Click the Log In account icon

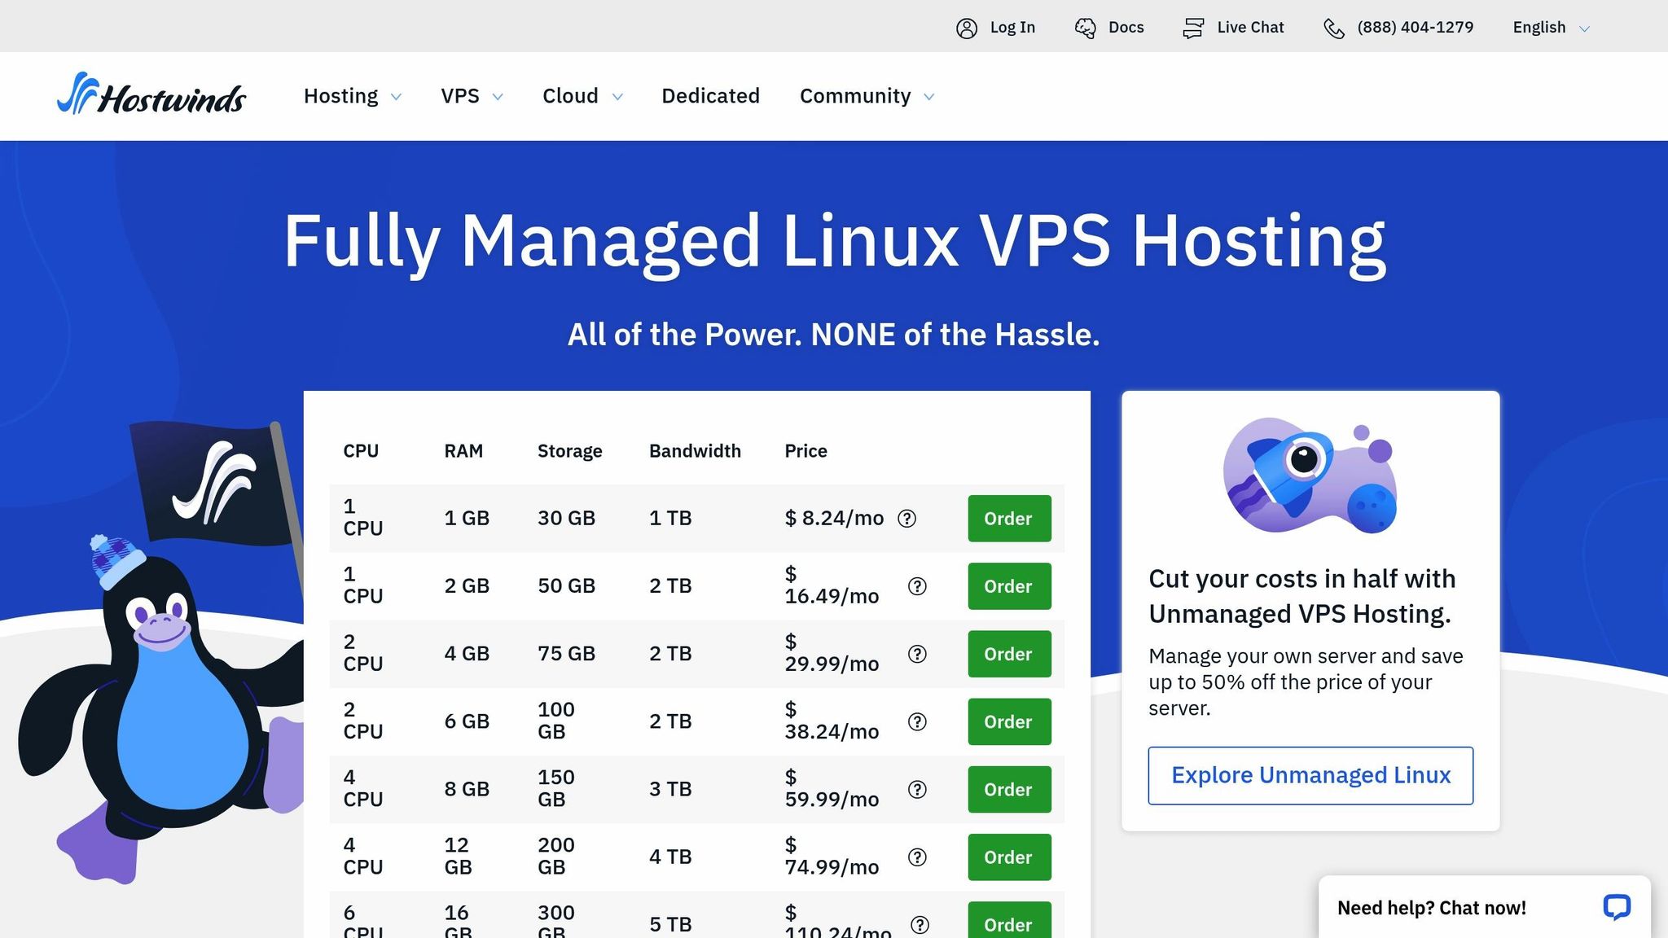coord(966,27)
